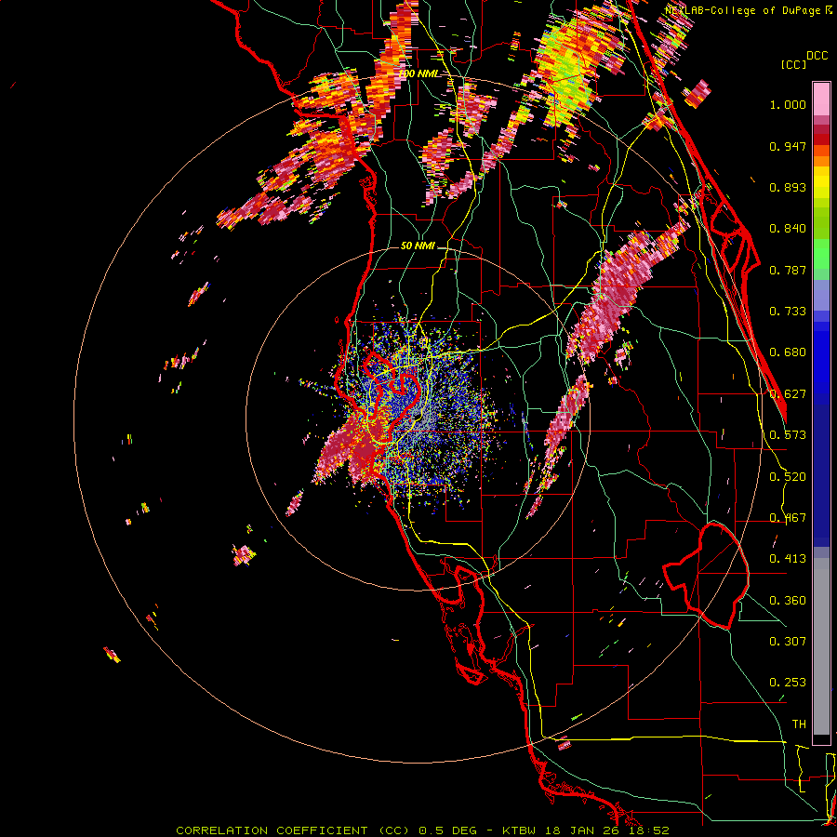This screenshot has width=837, height=837.
Task: Click the "100 NMI" range ring label
Action: tap(420, 73)
